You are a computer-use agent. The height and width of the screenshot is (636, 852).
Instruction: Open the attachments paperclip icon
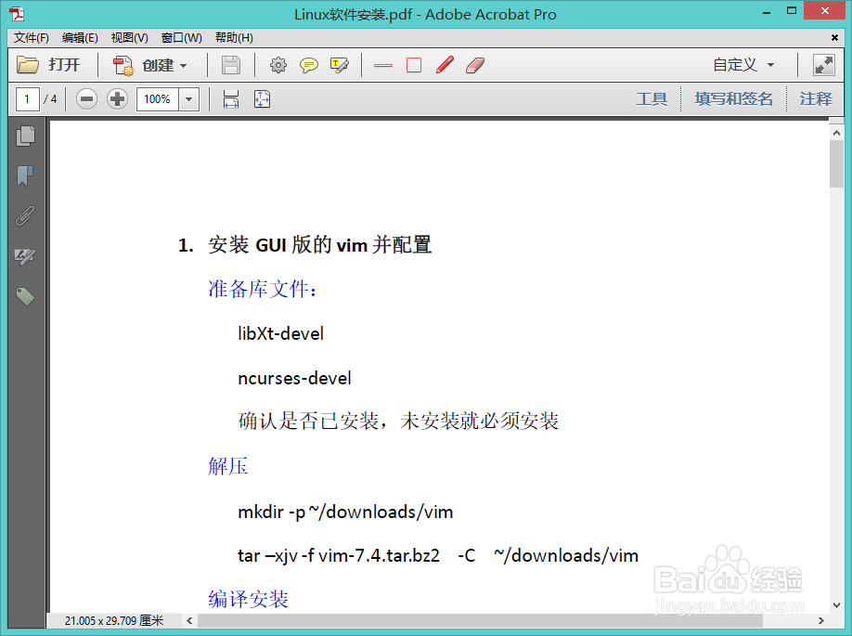click(x=26, y=215)
